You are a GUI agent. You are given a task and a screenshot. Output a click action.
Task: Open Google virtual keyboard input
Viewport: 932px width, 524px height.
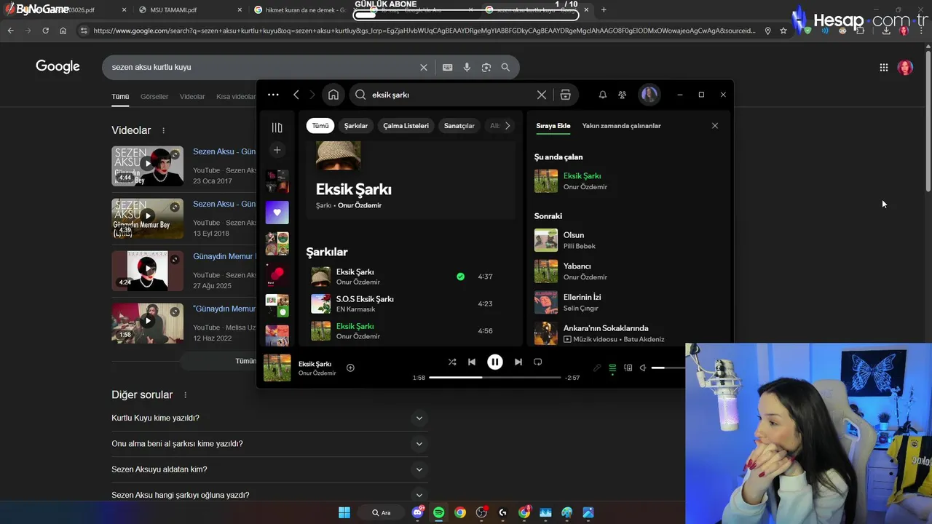(447, 67)
